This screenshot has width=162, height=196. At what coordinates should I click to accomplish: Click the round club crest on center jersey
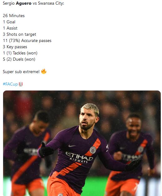pyautogui.click(x=93, y=150)
